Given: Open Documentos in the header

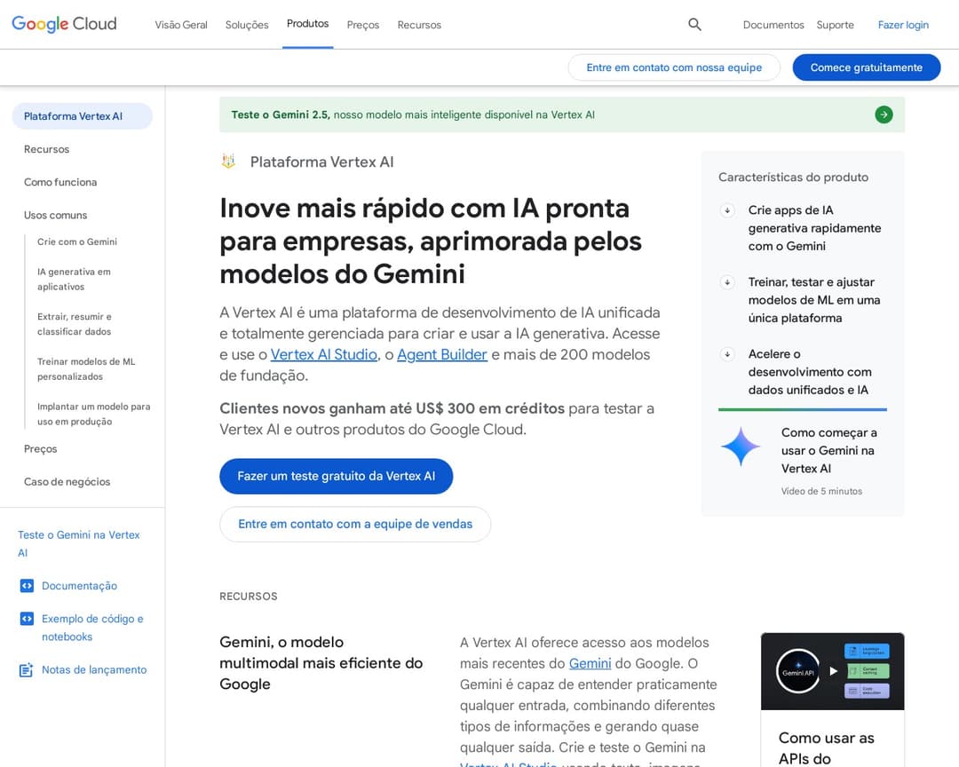Looking at the screenshot, I should pos(773,25).
